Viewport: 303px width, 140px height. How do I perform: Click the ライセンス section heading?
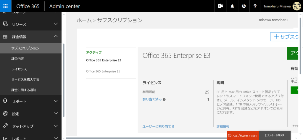tap(152, 83)
